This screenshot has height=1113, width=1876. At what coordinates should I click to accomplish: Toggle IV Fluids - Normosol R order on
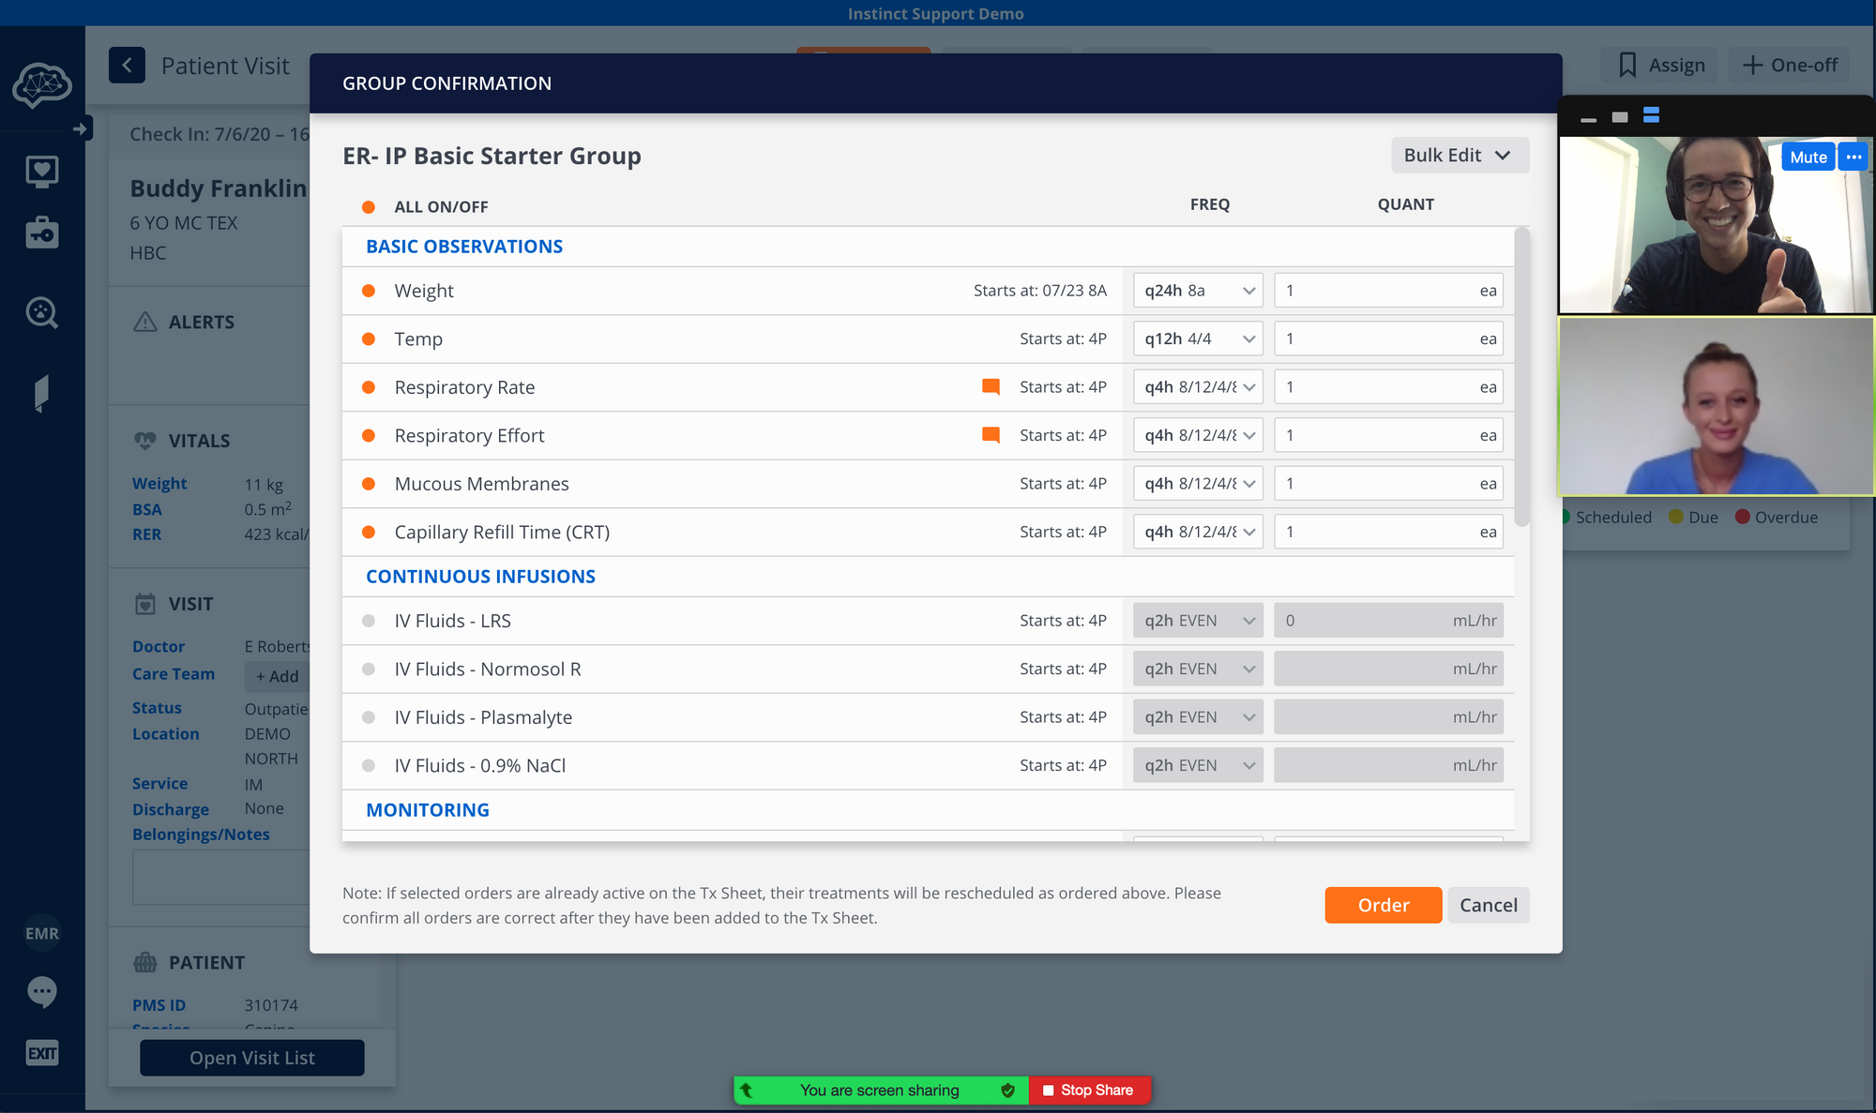tap(370, 668)
